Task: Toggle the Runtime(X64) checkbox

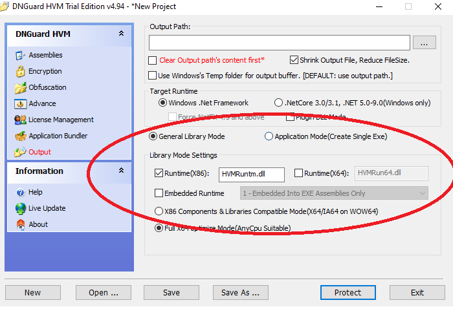Action: [298, 173]
